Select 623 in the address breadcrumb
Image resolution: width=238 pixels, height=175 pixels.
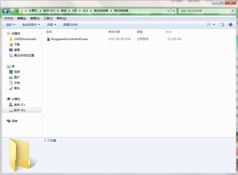(x=85, y=11)
